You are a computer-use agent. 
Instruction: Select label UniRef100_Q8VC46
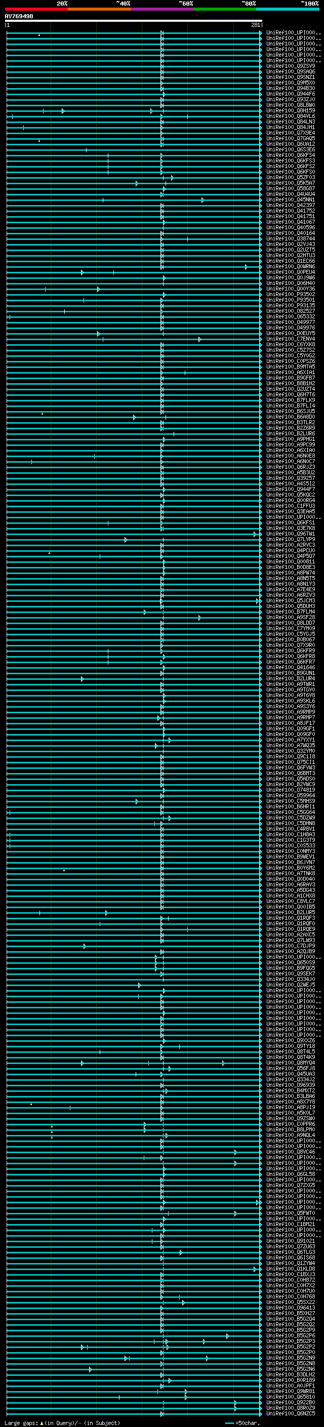coord(291,1152)
